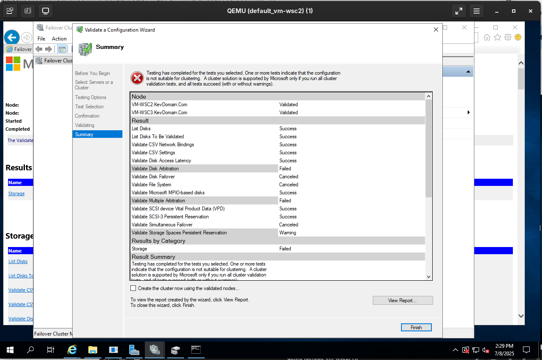Screen dimensions: 542x360
Task: Open the 'List Disks' report link
Action: pos(18,261)
